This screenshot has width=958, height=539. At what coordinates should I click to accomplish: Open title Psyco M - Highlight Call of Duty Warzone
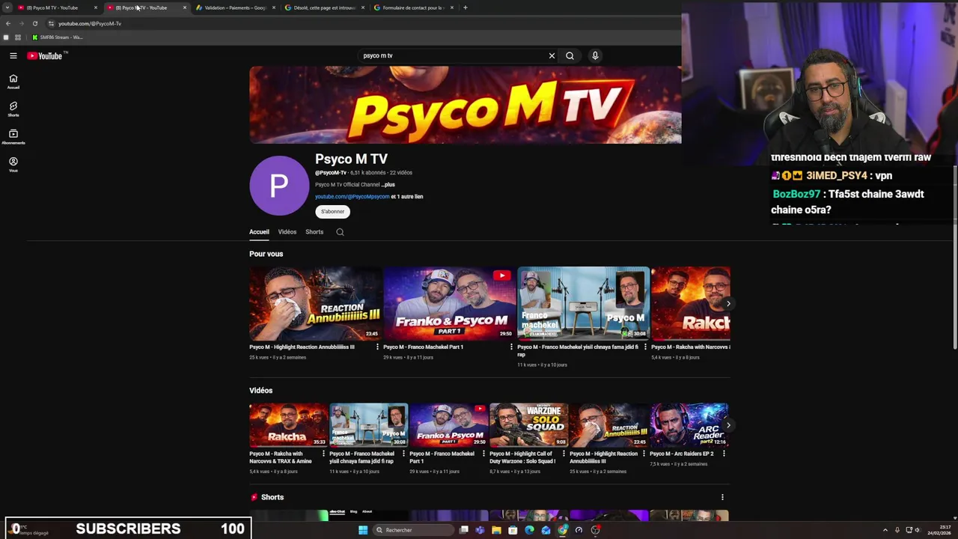522,457
